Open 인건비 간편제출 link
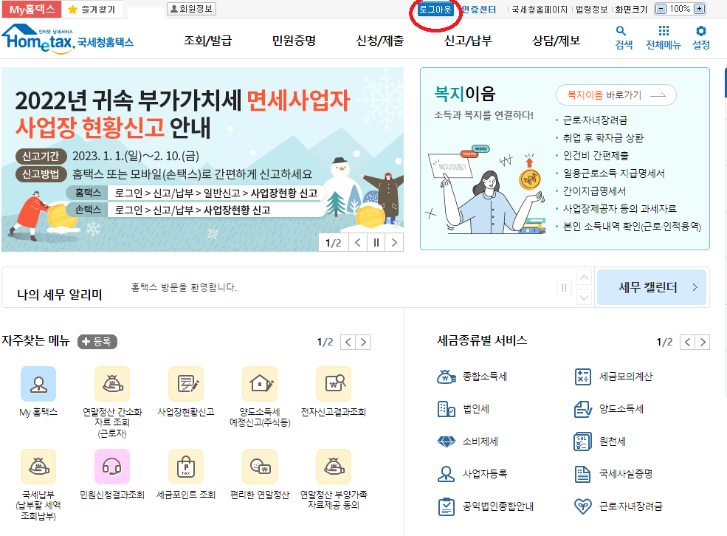Screen dimensions: 727x536 [x=596, y=155]
